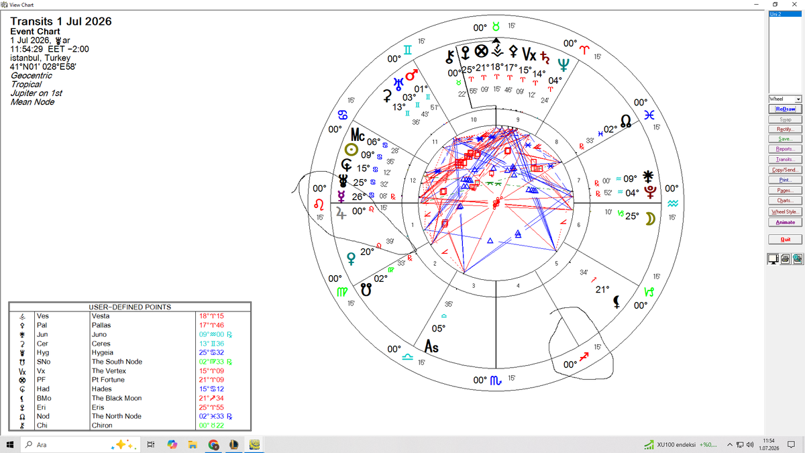805x453 pixels.
Task: Start chart animation with Animate
Action: [x=785, y=222]
